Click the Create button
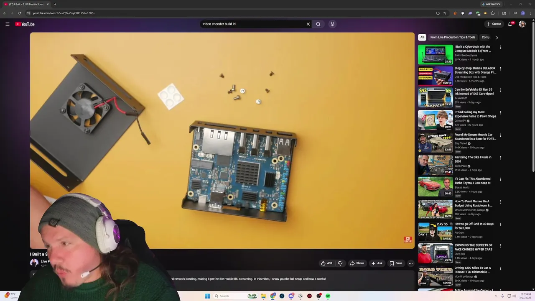The height and width of the screenshot is (301, 535). (x=494, y=24)
